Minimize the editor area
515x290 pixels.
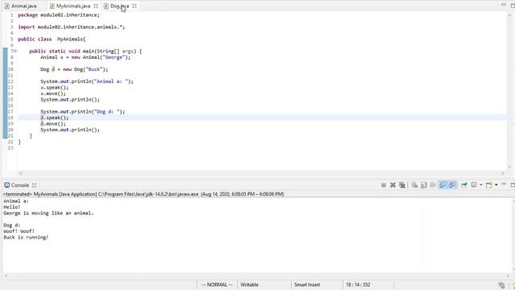click(504, 5)
